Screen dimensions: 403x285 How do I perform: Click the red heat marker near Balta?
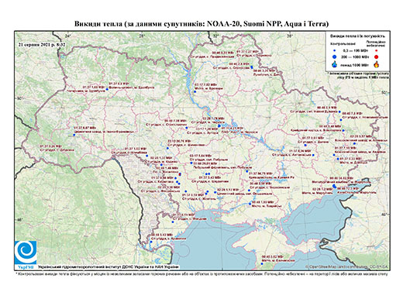(x=180, y=174)
